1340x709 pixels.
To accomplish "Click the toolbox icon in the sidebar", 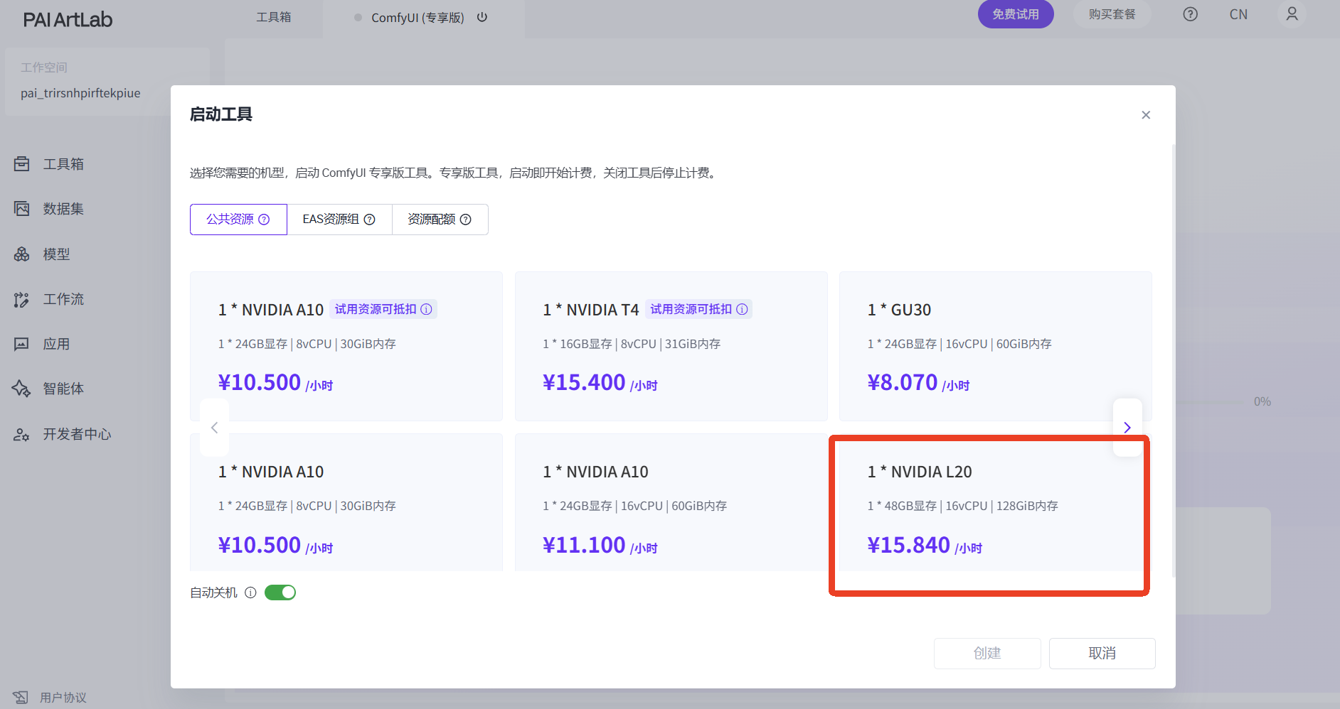I will click(22, 164).
